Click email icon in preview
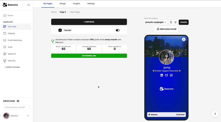 click(167, 75)
